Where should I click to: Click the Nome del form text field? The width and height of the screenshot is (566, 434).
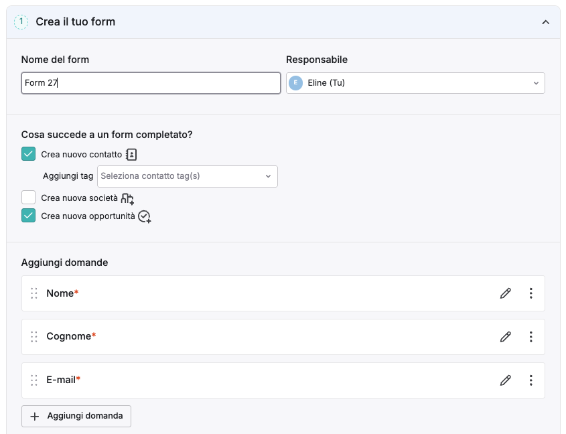(151, 83)
